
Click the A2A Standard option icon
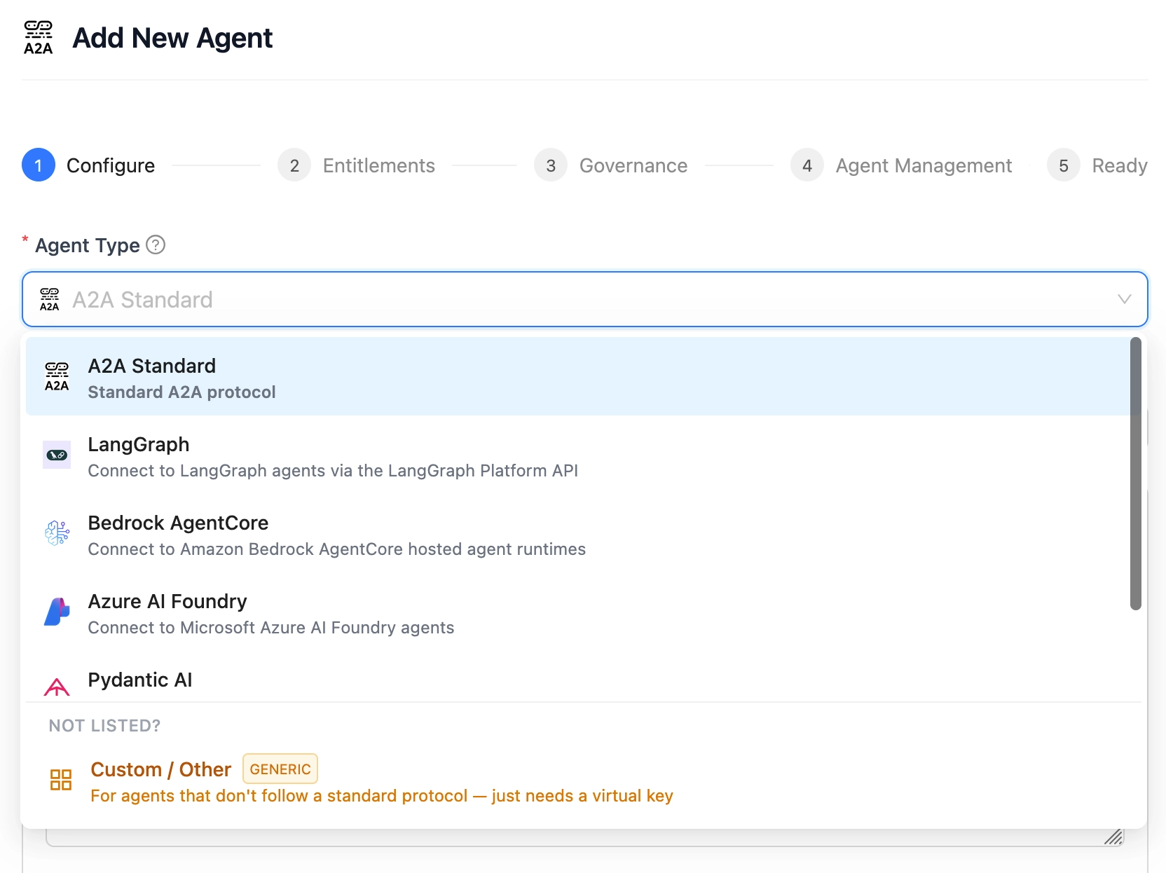57,377
